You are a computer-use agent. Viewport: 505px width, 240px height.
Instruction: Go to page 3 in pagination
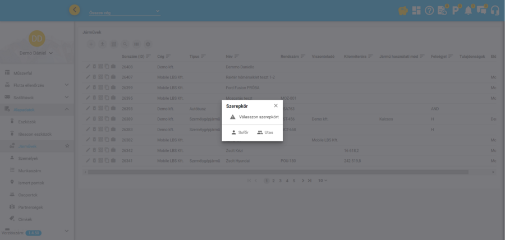click(280, 181)
